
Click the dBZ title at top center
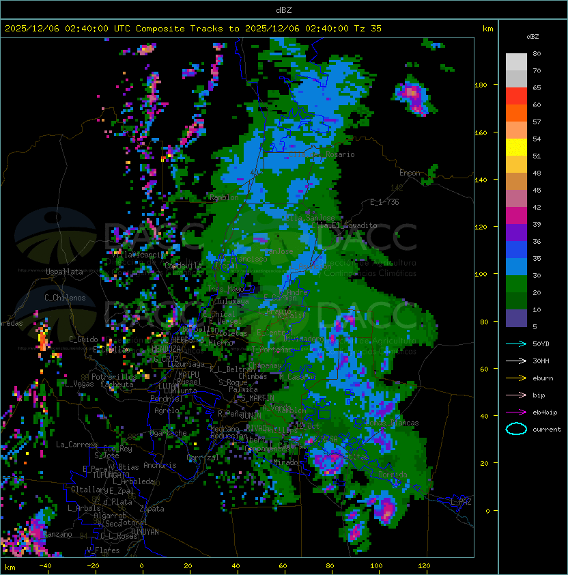pyautogui.click(x=284, y=10)
